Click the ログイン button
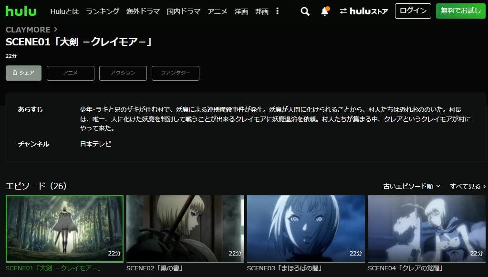The width and height of the screenshot is (488, 277). 412,11
